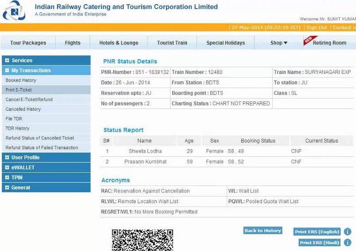Click Current Status column header
This screenshot has height=251, width=356.
[x=321, y=141]
